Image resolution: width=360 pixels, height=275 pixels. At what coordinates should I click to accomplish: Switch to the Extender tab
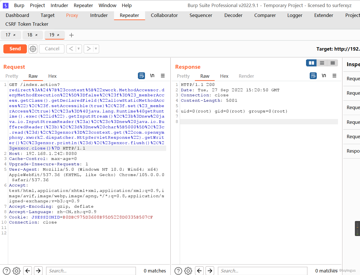click(x=324, y=15)
